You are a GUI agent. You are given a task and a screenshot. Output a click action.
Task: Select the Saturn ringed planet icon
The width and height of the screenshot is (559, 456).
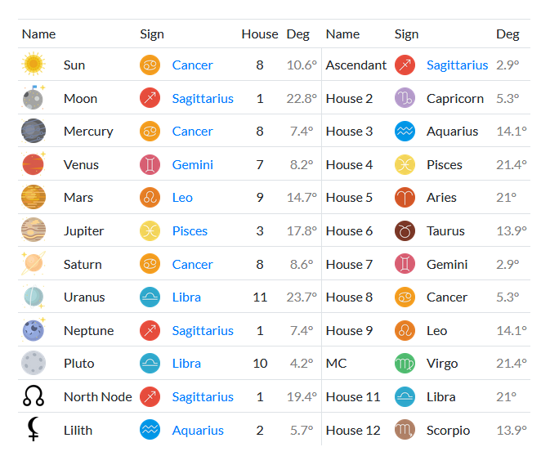[34, 263]
